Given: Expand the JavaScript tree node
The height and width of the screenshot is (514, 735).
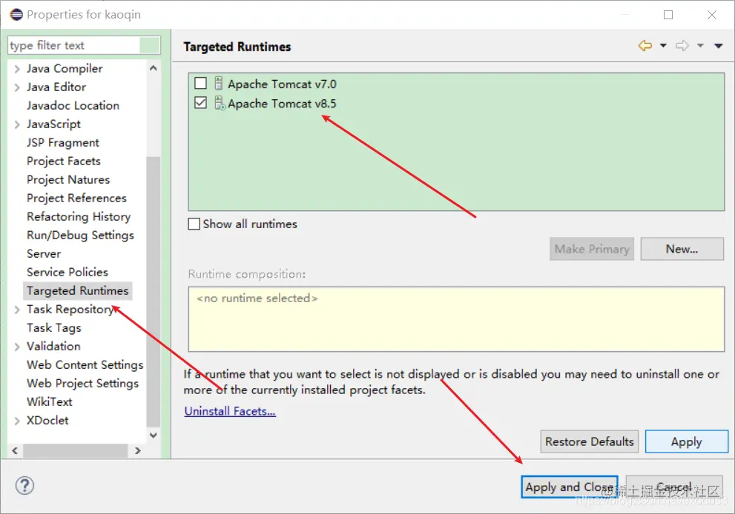Looking at the screenshot, I should pos(17,124).
